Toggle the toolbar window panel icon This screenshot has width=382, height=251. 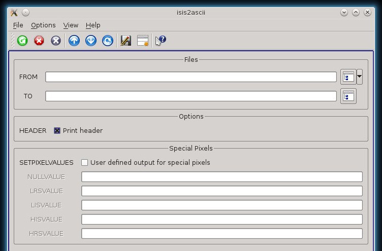143,41
